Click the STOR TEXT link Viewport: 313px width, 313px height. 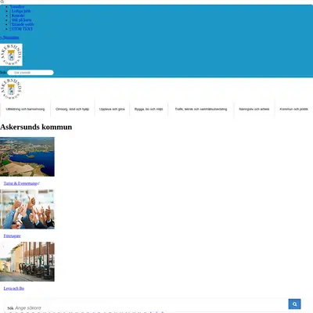pos(22,29)
